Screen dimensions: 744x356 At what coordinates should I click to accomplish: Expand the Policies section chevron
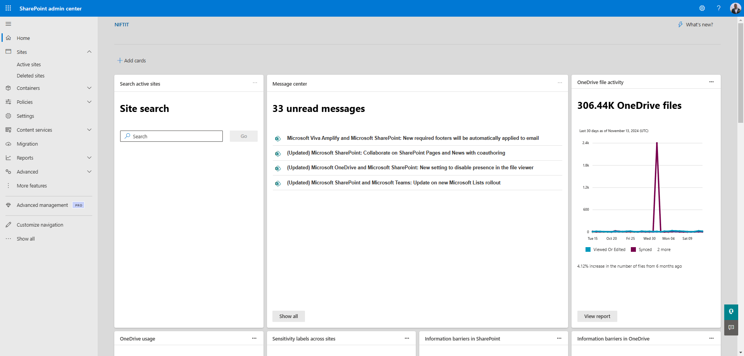coord(89,102)
